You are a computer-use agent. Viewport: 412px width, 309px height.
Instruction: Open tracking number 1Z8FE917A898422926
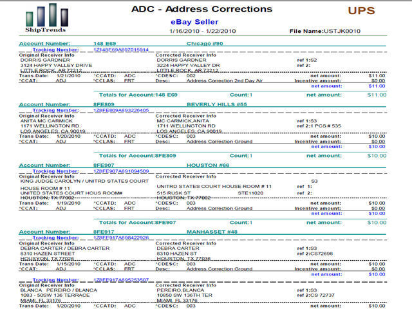(121, 238)
